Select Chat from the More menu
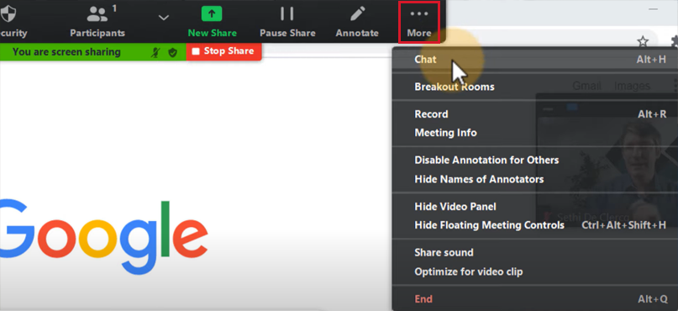Viewport: 678px width, 311px height. tap(534, 60)
